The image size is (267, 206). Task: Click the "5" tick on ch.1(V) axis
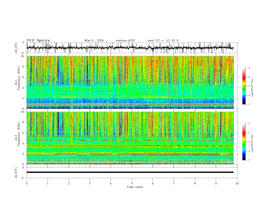[23, 42]
